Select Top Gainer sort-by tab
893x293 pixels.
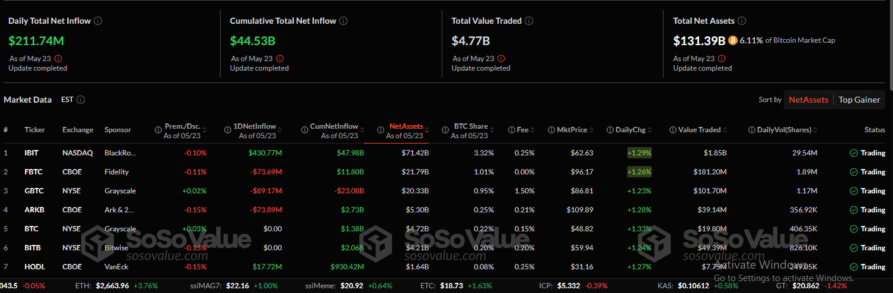859,100
